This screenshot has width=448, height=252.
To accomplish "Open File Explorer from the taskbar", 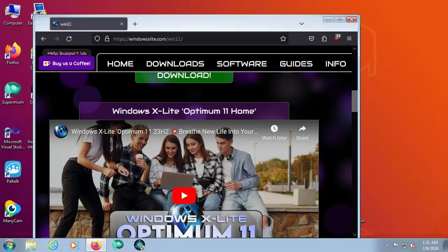I will click(31, 245).
